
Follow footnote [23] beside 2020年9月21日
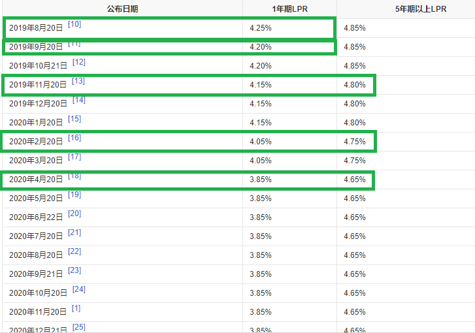(x=74, y=270)
